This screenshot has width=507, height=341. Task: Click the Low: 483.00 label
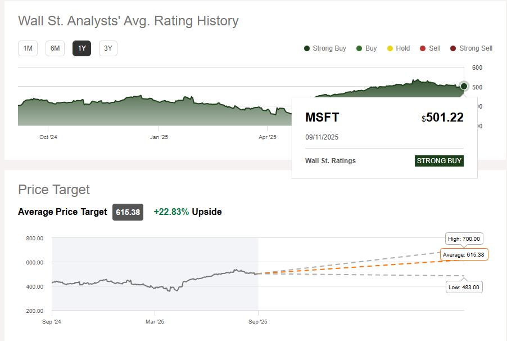[x=464, y=287]
